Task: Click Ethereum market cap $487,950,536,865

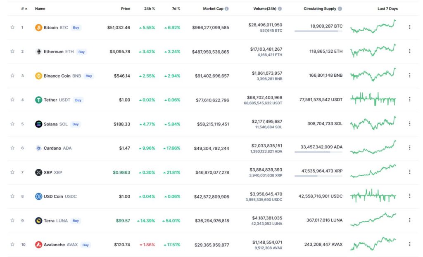Action: (210, 52)
